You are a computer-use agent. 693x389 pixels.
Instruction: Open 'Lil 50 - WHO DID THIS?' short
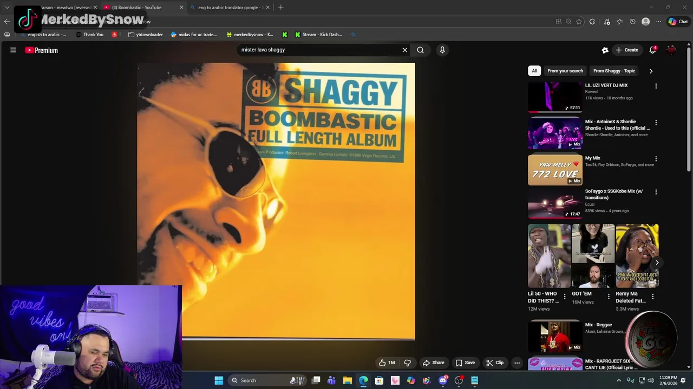[x=549, y=256]
